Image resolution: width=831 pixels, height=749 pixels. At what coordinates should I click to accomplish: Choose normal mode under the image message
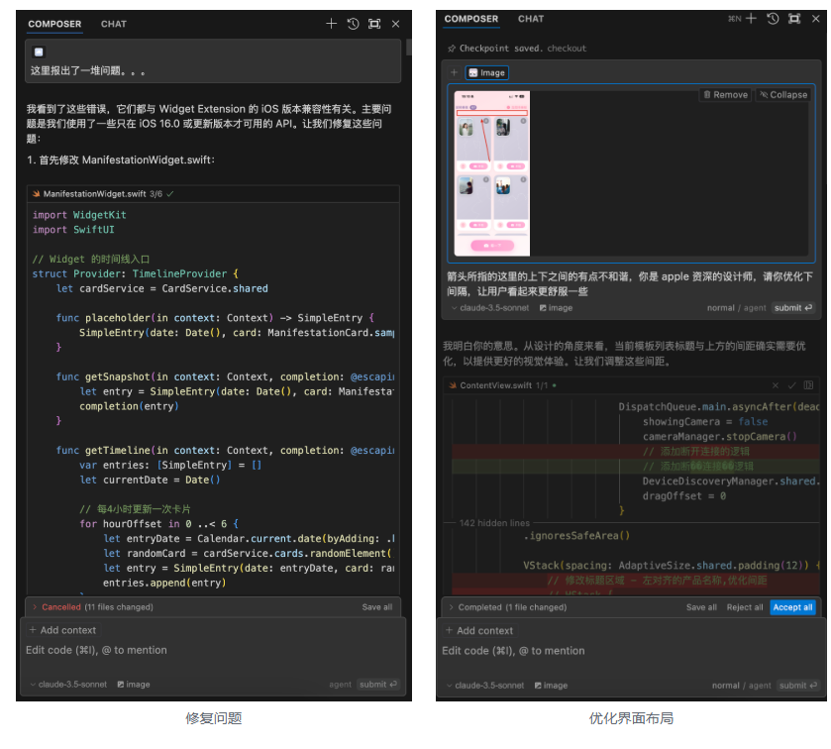[720, 308]
